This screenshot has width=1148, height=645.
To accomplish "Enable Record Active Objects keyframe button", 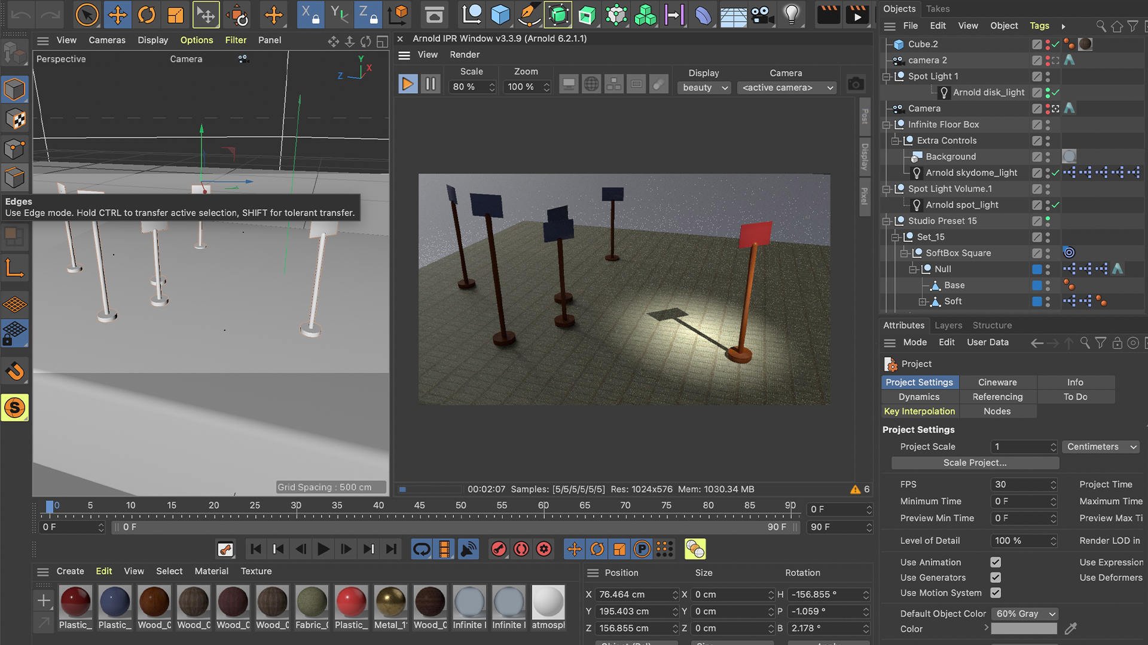I will tap(499, 549).
